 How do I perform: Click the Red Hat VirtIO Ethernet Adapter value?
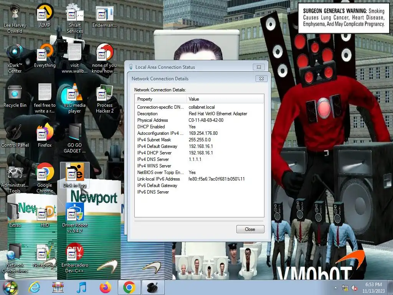218,114
